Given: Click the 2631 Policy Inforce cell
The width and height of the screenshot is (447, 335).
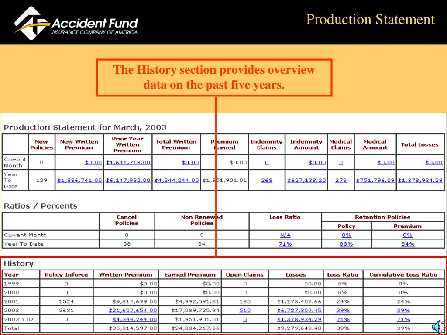Looking at the screenshot, I should pyautogui.click(x=66, y=311).
